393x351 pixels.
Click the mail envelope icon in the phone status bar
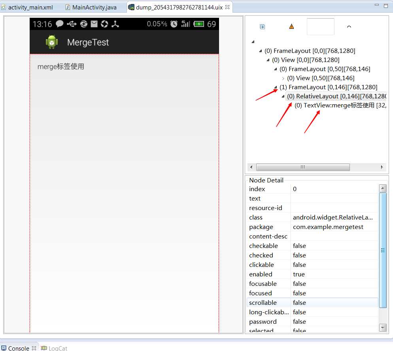coord(94,24)
